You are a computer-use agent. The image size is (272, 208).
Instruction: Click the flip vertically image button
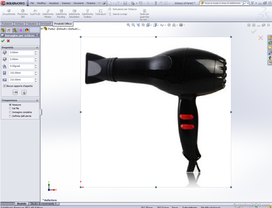tap(24, 93)
